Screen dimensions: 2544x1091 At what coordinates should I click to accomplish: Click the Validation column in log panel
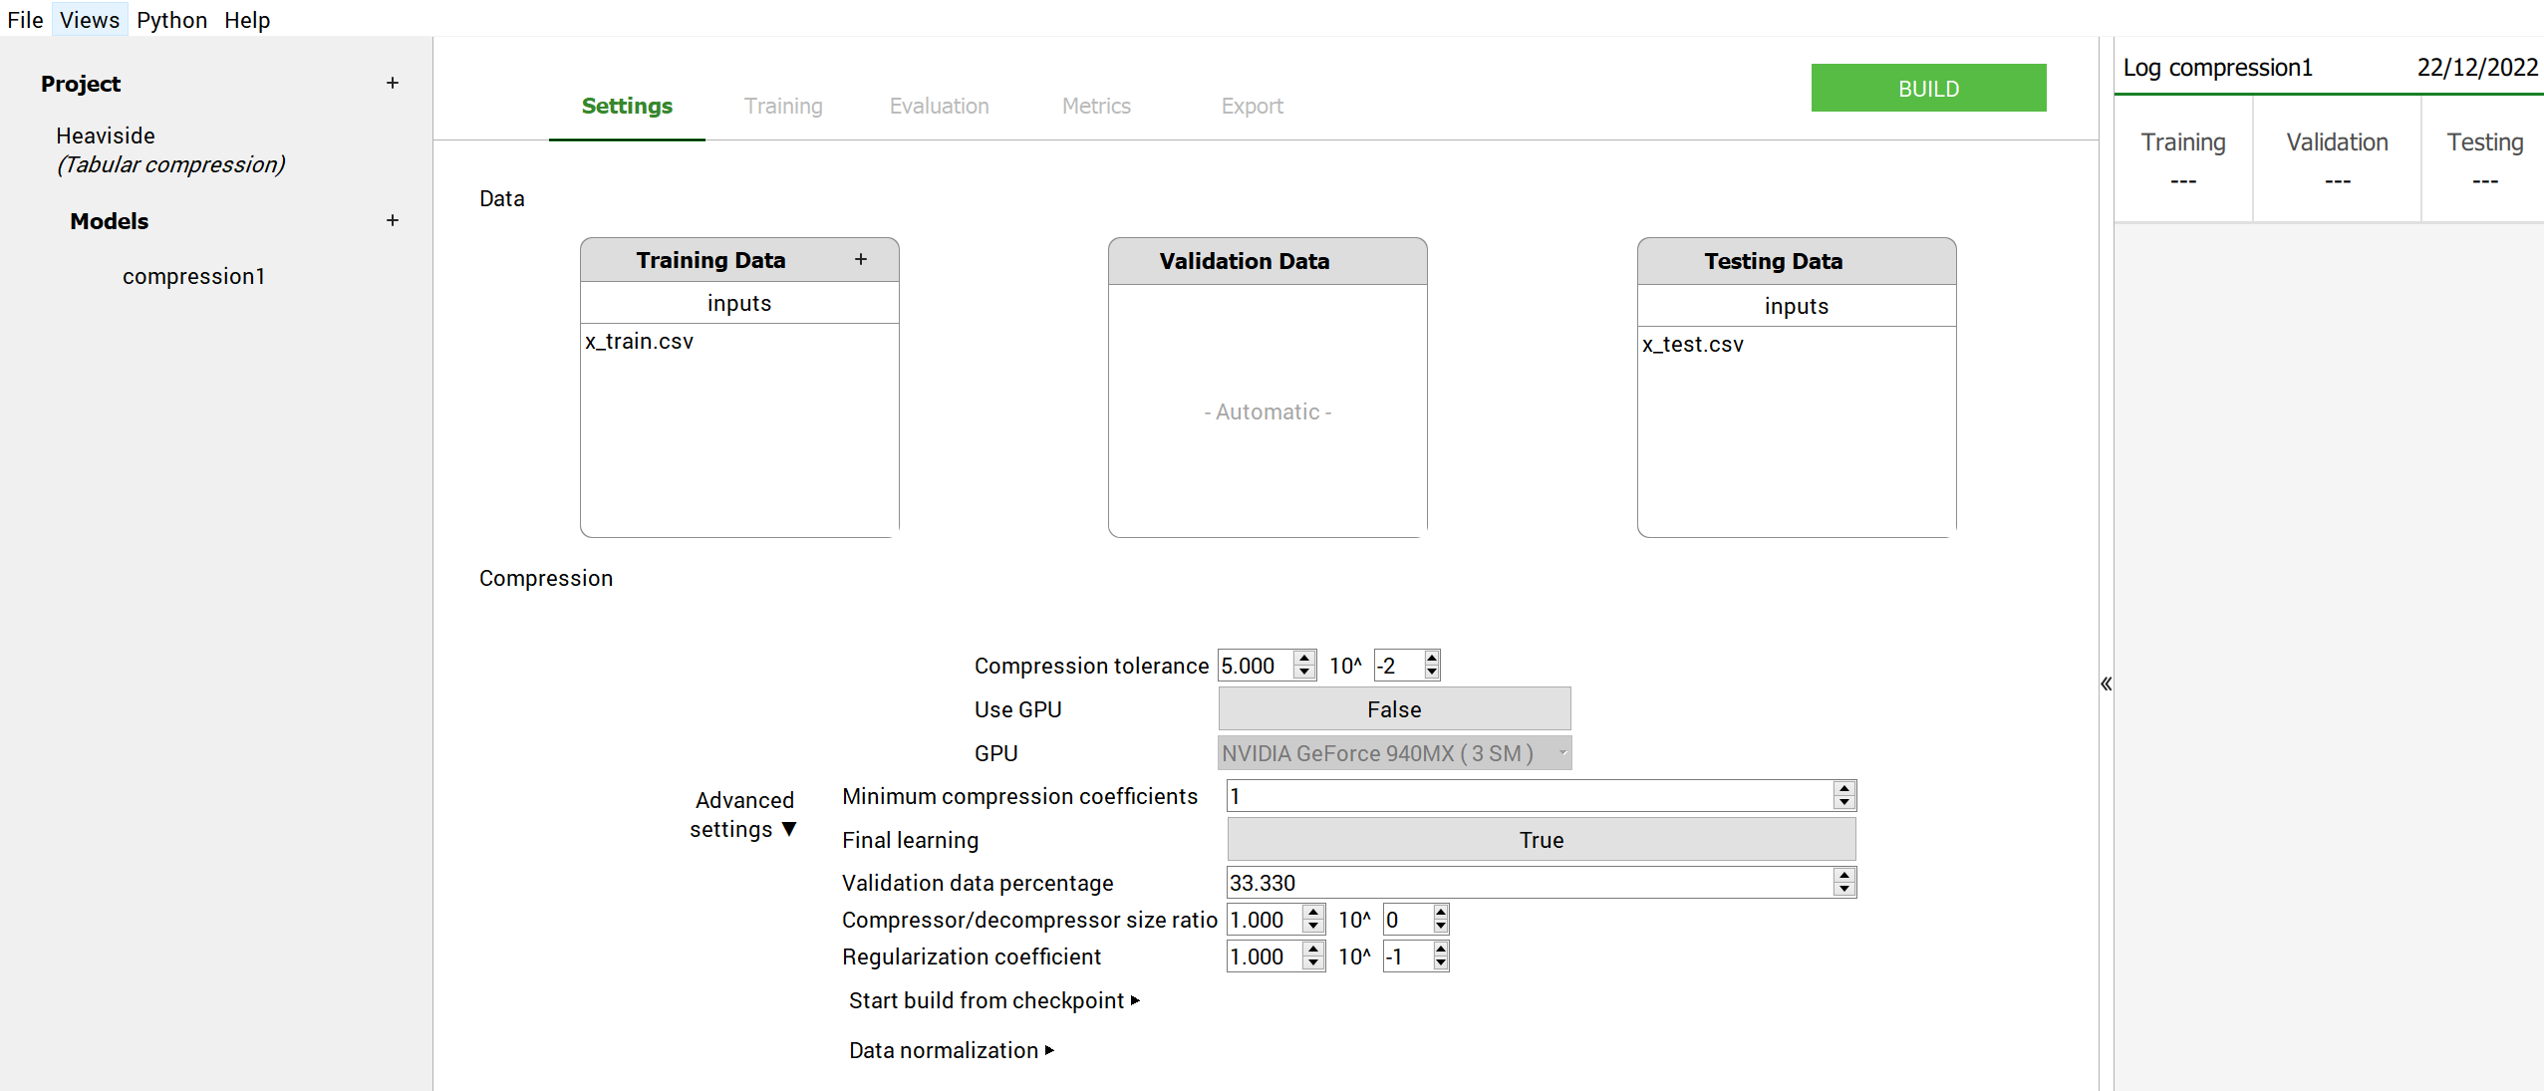tap(2337, 159)
